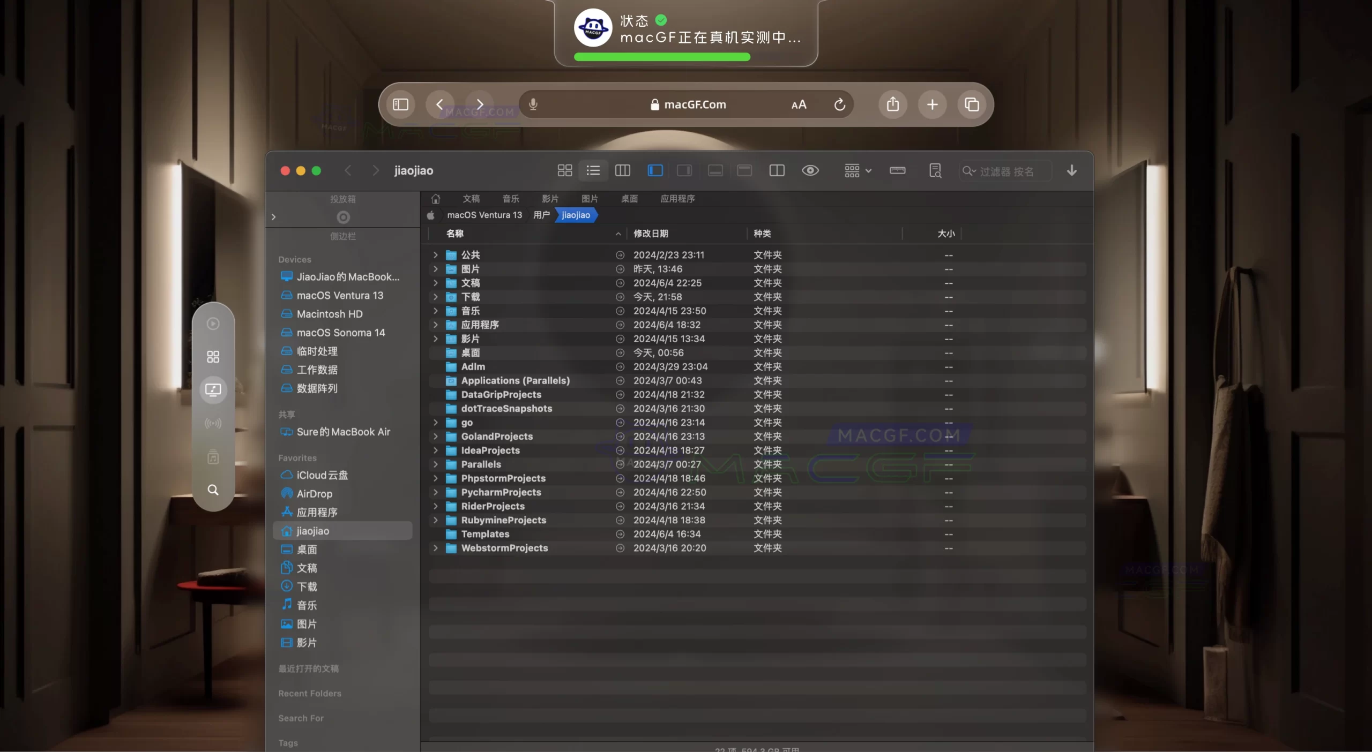Toggle the bottom panel layout view
This screenshot has width=1372, height=752.
[715, 170]
